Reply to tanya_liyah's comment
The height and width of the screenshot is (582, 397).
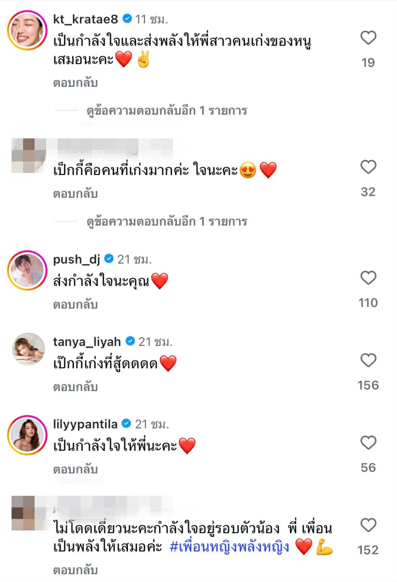click(x=75, y=387)
